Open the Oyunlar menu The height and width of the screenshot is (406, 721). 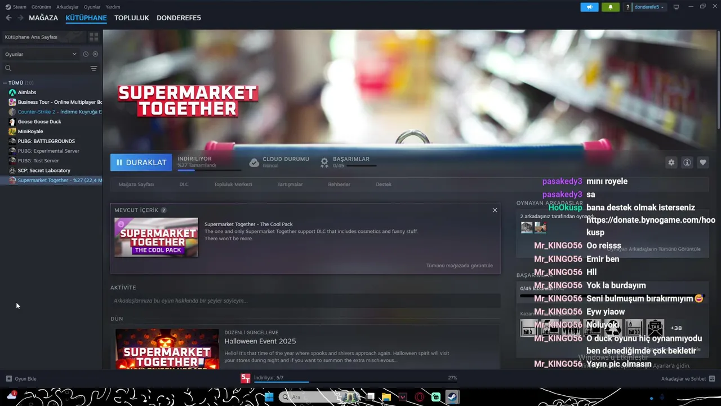point(92,7)
